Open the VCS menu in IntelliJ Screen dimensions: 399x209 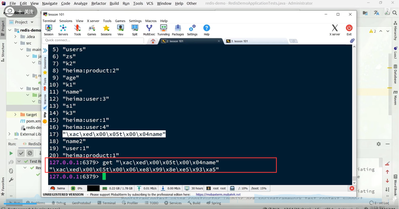150,3
